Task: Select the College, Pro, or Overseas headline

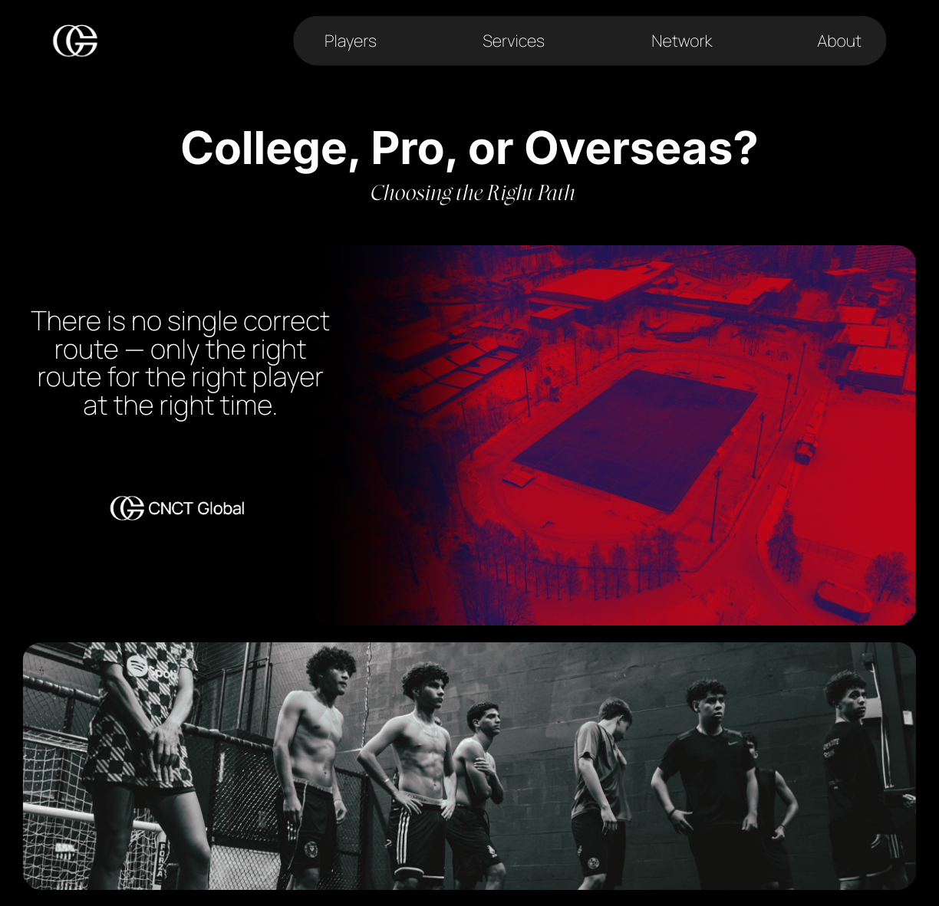Action: 470,147
